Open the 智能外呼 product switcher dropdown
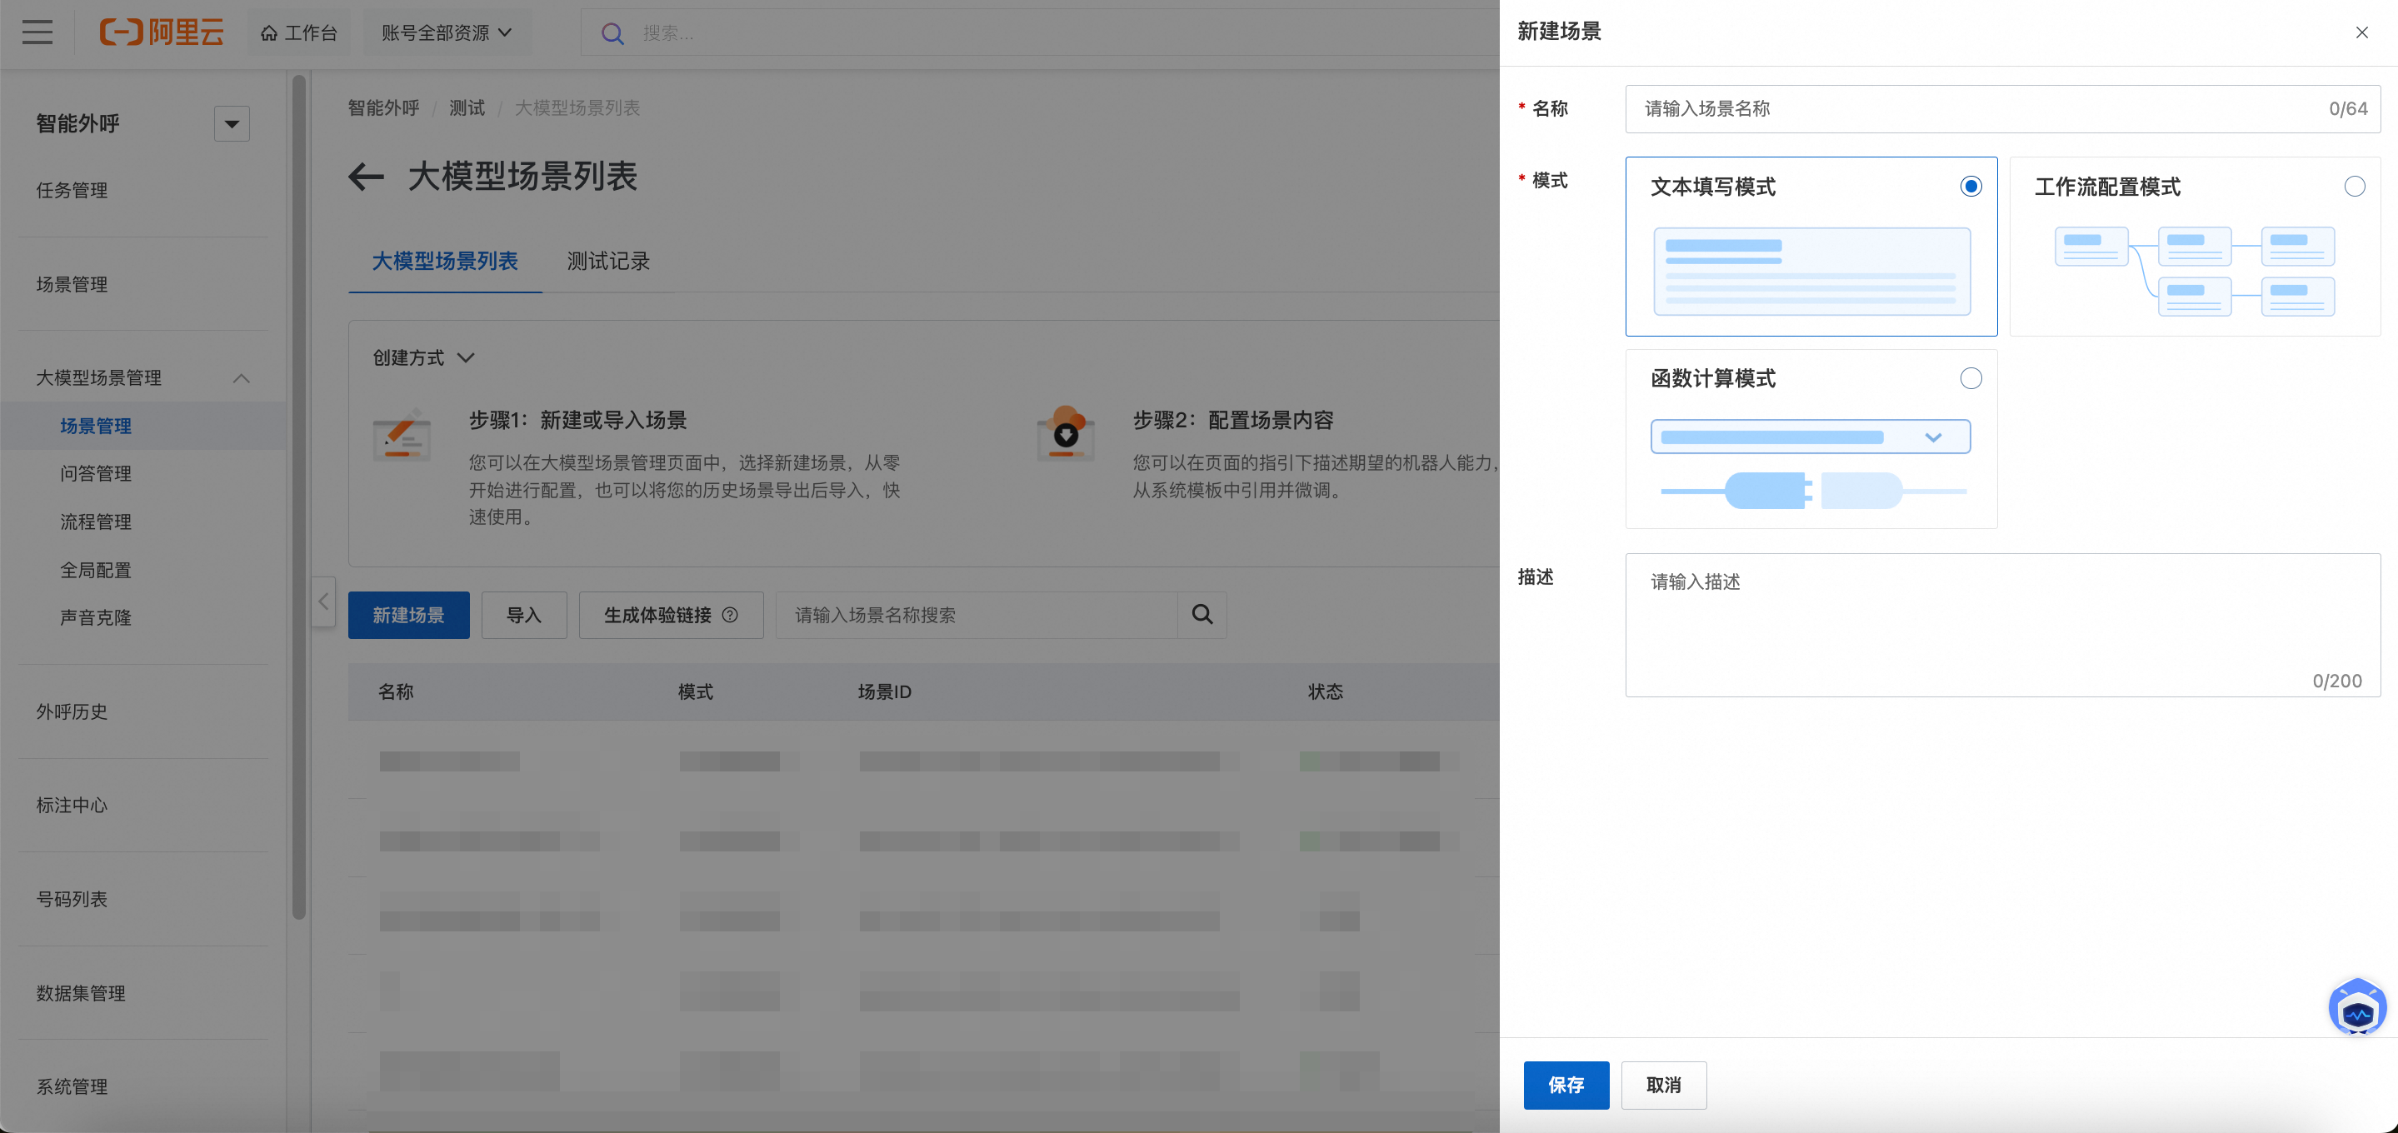Image resolution: width=2398 pixels, height=1133 pixels. coord(232,124)
